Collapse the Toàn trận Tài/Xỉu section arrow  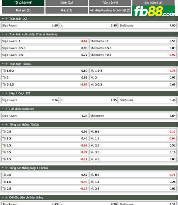click(3, 64)
